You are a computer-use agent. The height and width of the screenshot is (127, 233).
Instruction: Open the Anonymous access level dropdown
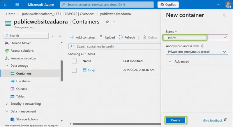click(x=197, y=52)
